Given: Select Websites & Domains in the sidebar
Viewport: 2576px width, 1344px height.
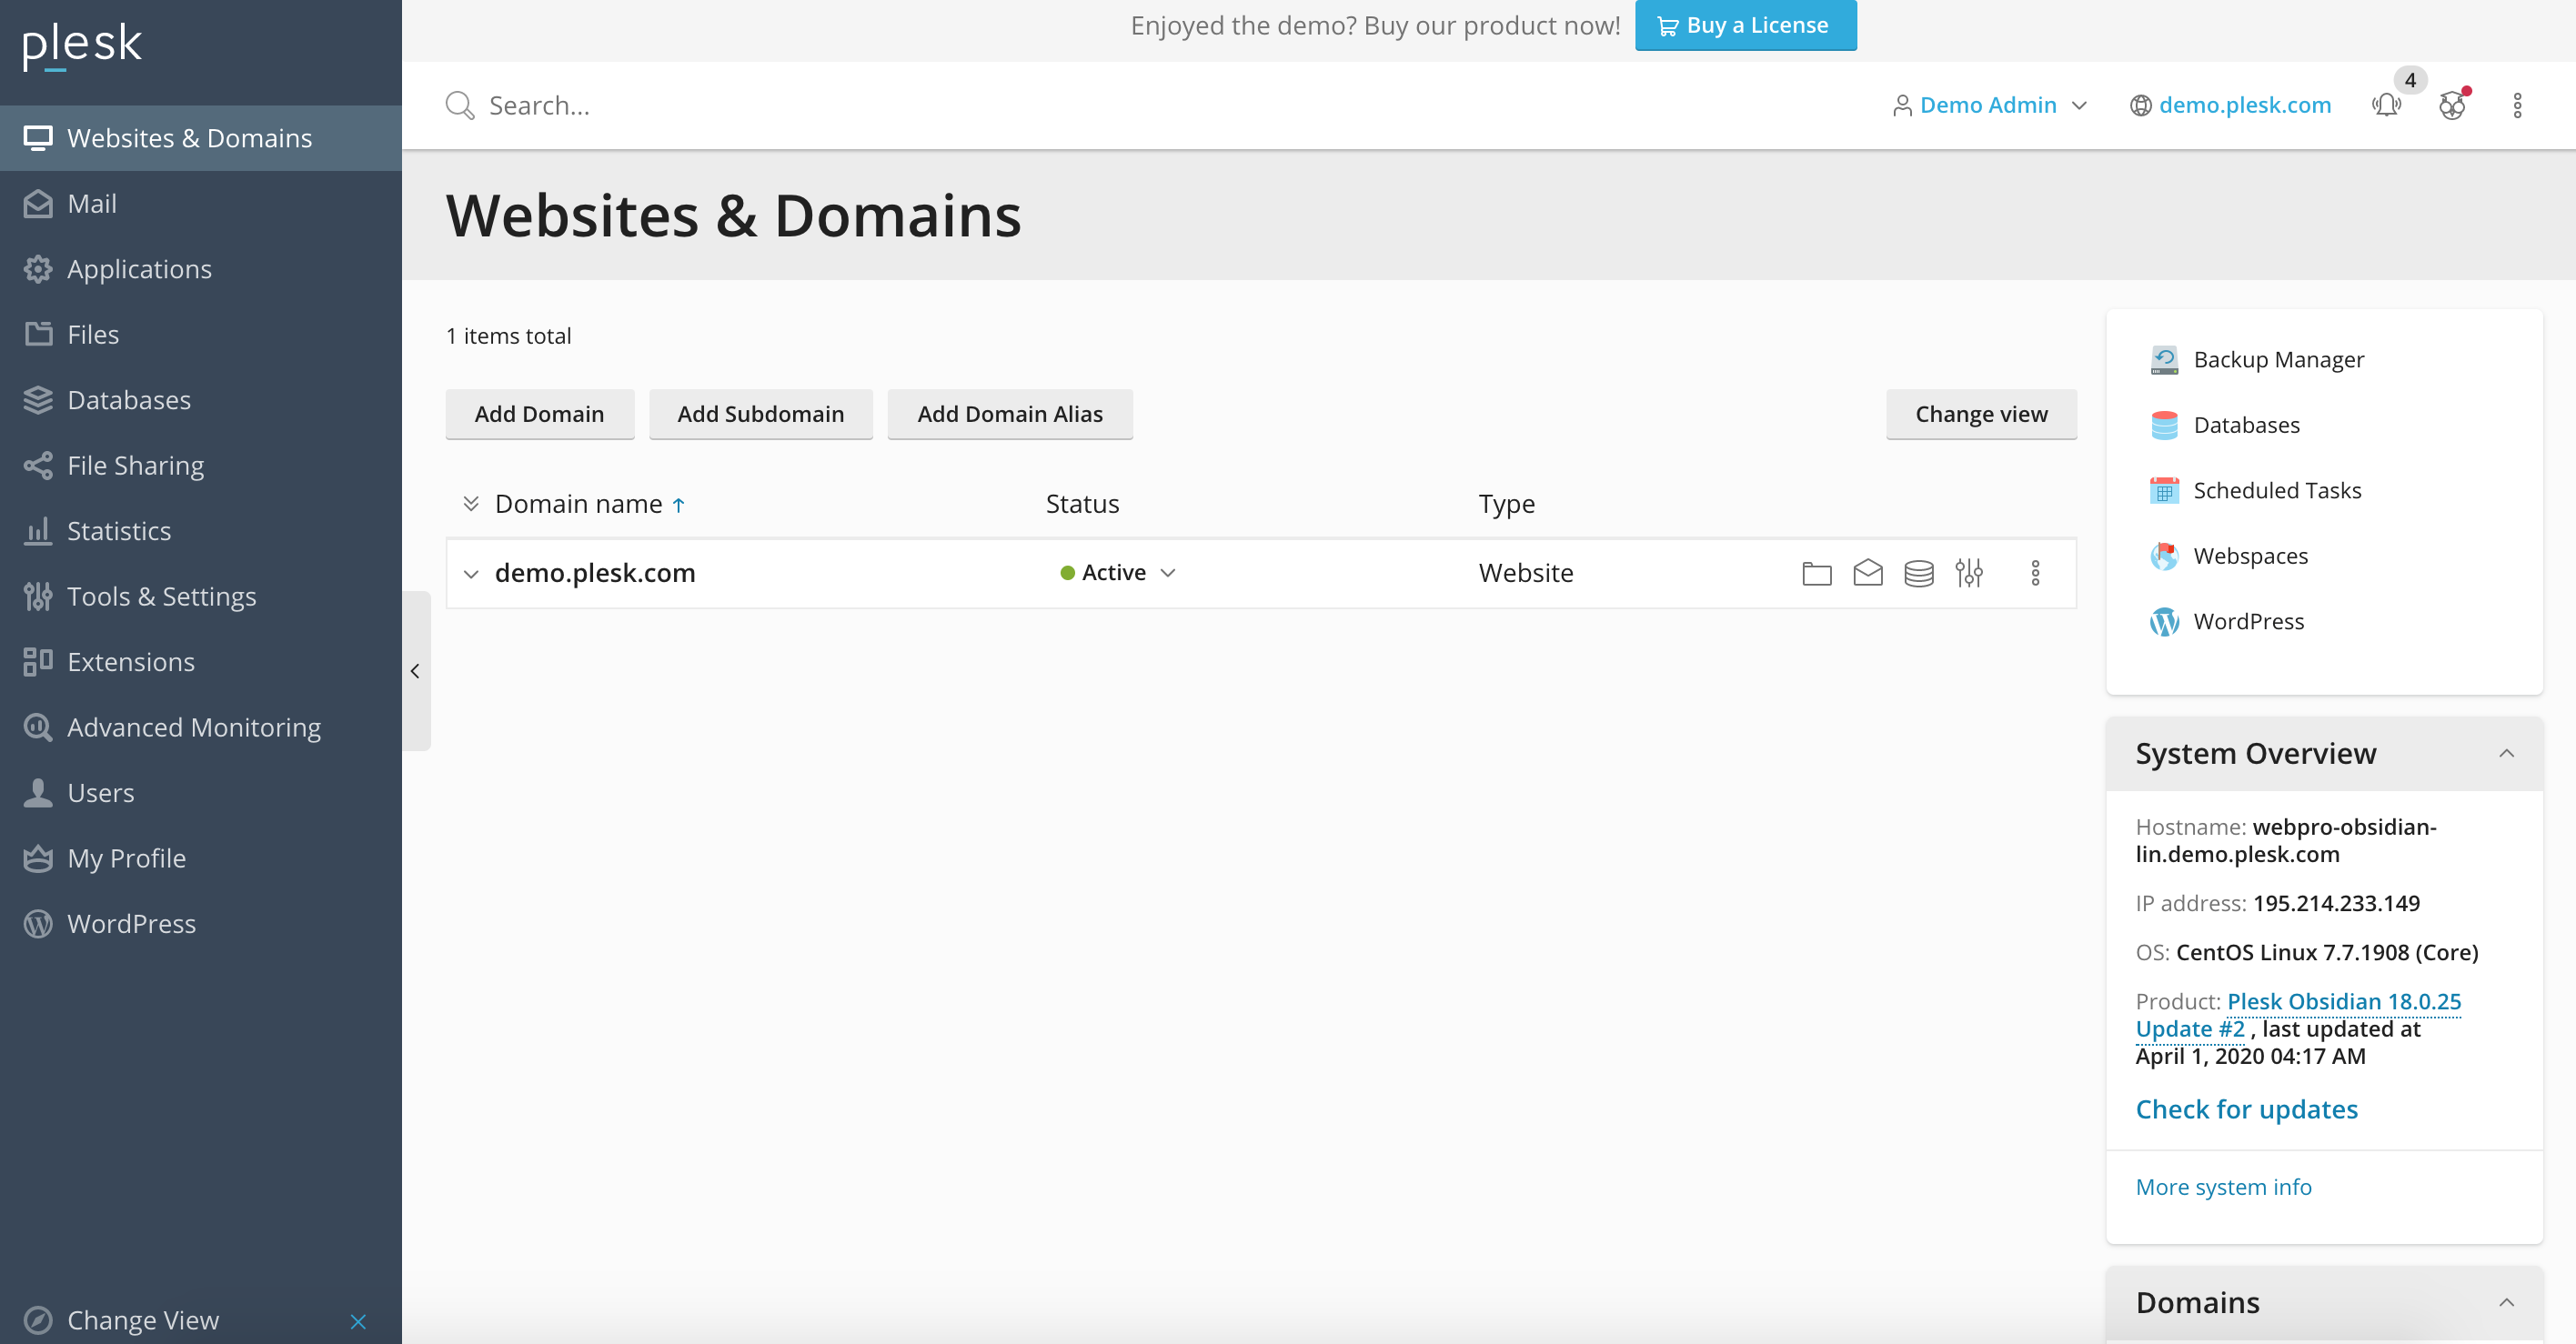Looking at the screenshot, I should click(201, 138).
